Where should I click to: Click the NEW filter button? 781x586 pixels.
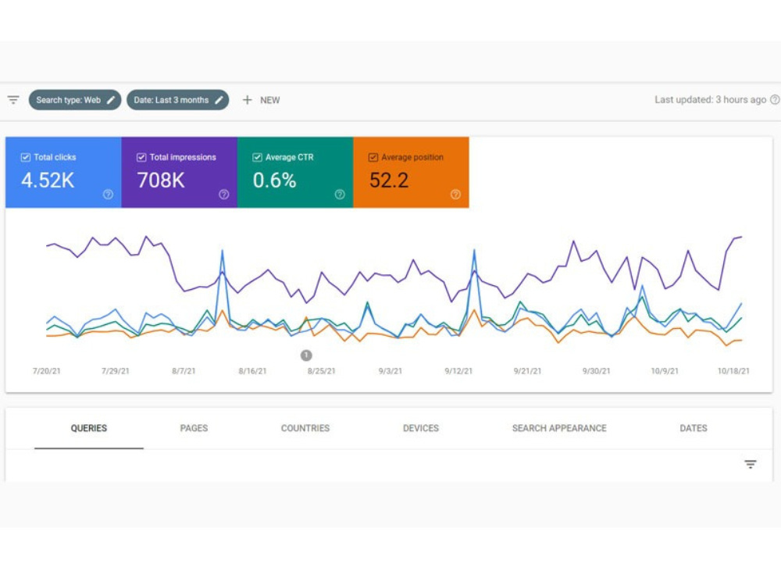point(261,100)
